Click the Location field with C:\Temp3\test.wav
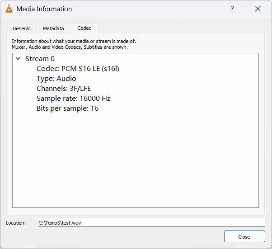 coord(151,223)
